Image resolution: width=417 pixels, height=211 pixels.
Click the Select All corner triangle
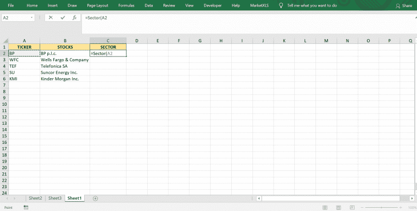click(5, 41)
